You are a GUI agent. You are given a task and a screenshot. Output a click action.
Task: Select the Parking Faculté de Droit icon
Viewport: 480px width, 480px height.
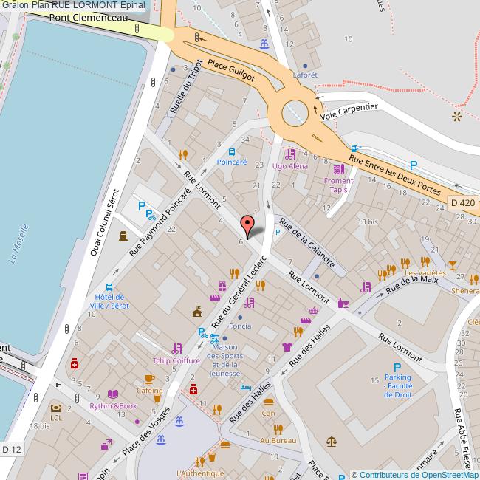[397, 367]
